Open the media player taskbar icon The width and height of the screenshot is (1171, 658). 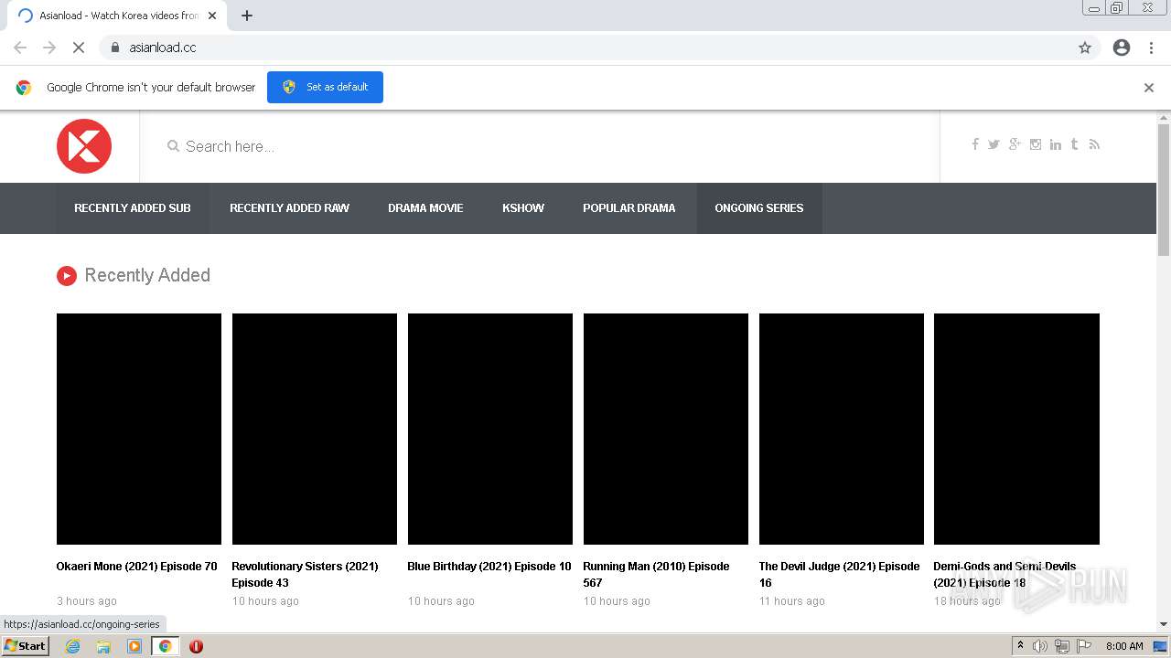134,646
